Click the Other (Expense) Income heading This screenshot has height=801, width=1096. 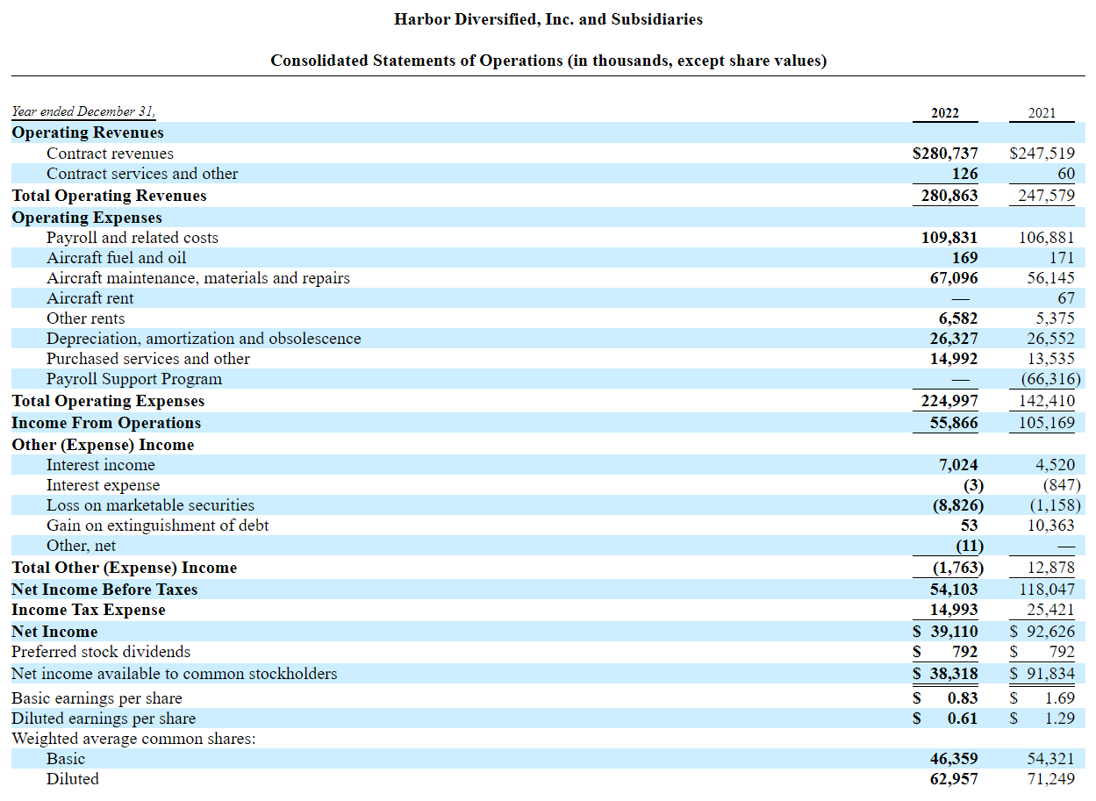click(103, 445)
